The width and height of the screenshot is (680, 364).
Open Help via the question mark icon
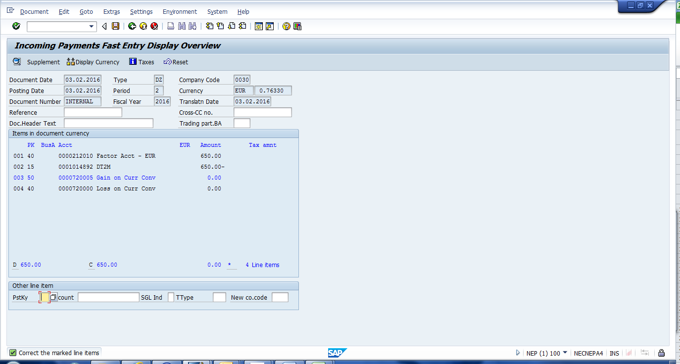pos(286,26)
